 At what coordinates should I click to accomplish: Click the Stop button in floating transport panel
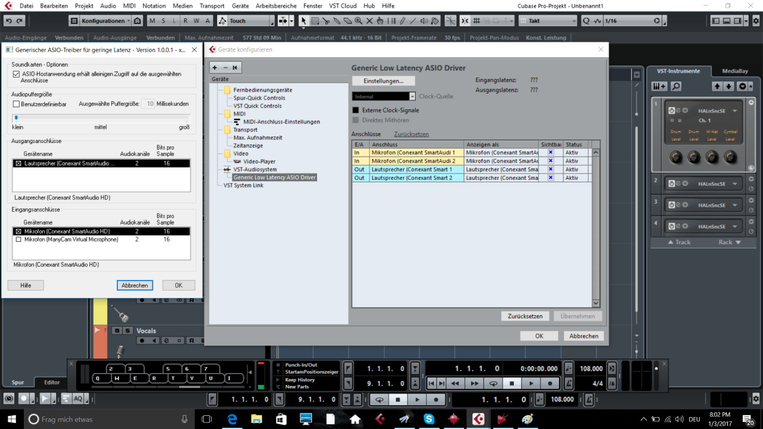click(512, 383)
